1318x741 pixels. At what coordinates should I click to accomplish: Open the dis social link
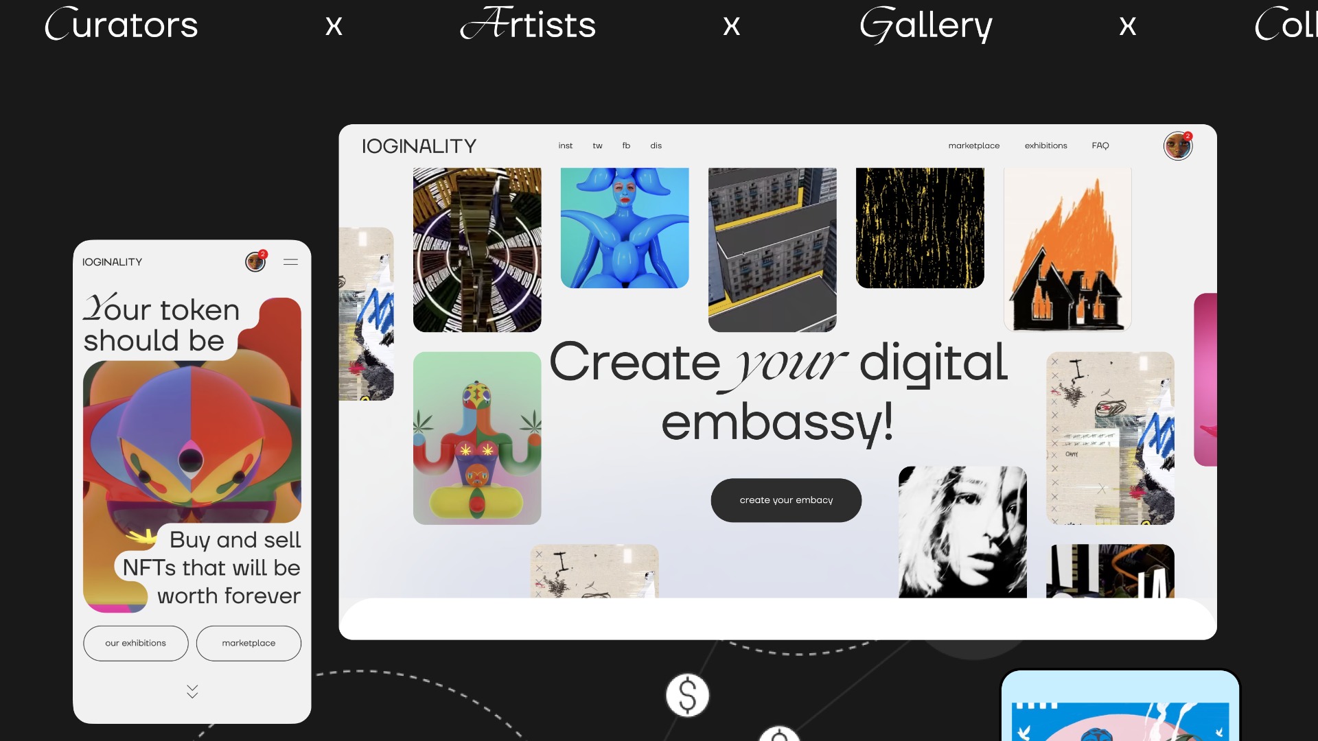(656, 145)
